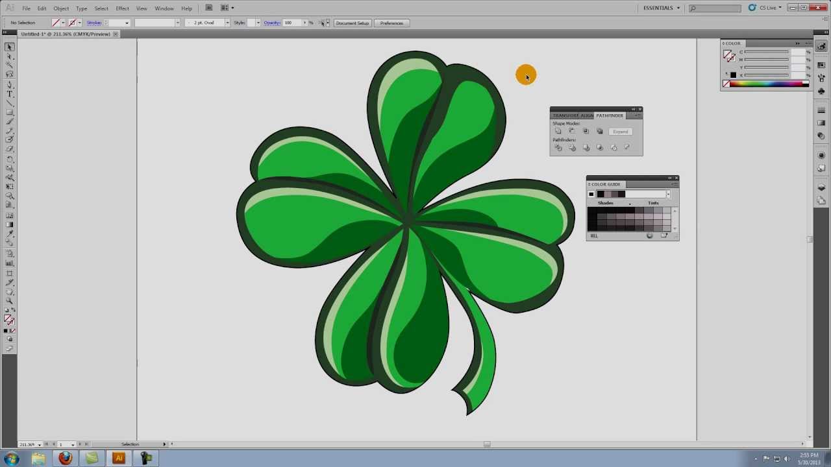Close the Untitled-1 document tab

pyautogui.click(x=116, y=34)
